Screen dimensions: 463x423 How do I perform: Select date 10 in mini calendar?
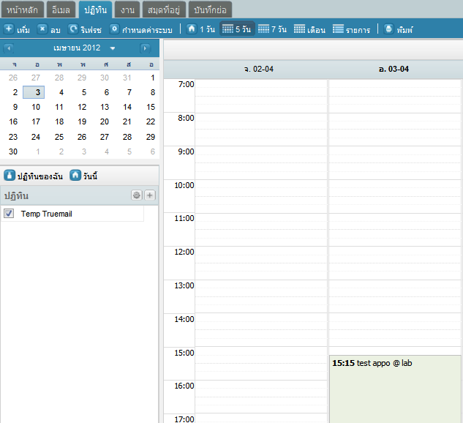click(36, 107)
